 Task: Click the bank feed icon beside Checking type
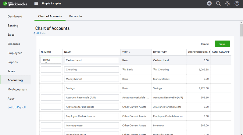pos(124,69)
